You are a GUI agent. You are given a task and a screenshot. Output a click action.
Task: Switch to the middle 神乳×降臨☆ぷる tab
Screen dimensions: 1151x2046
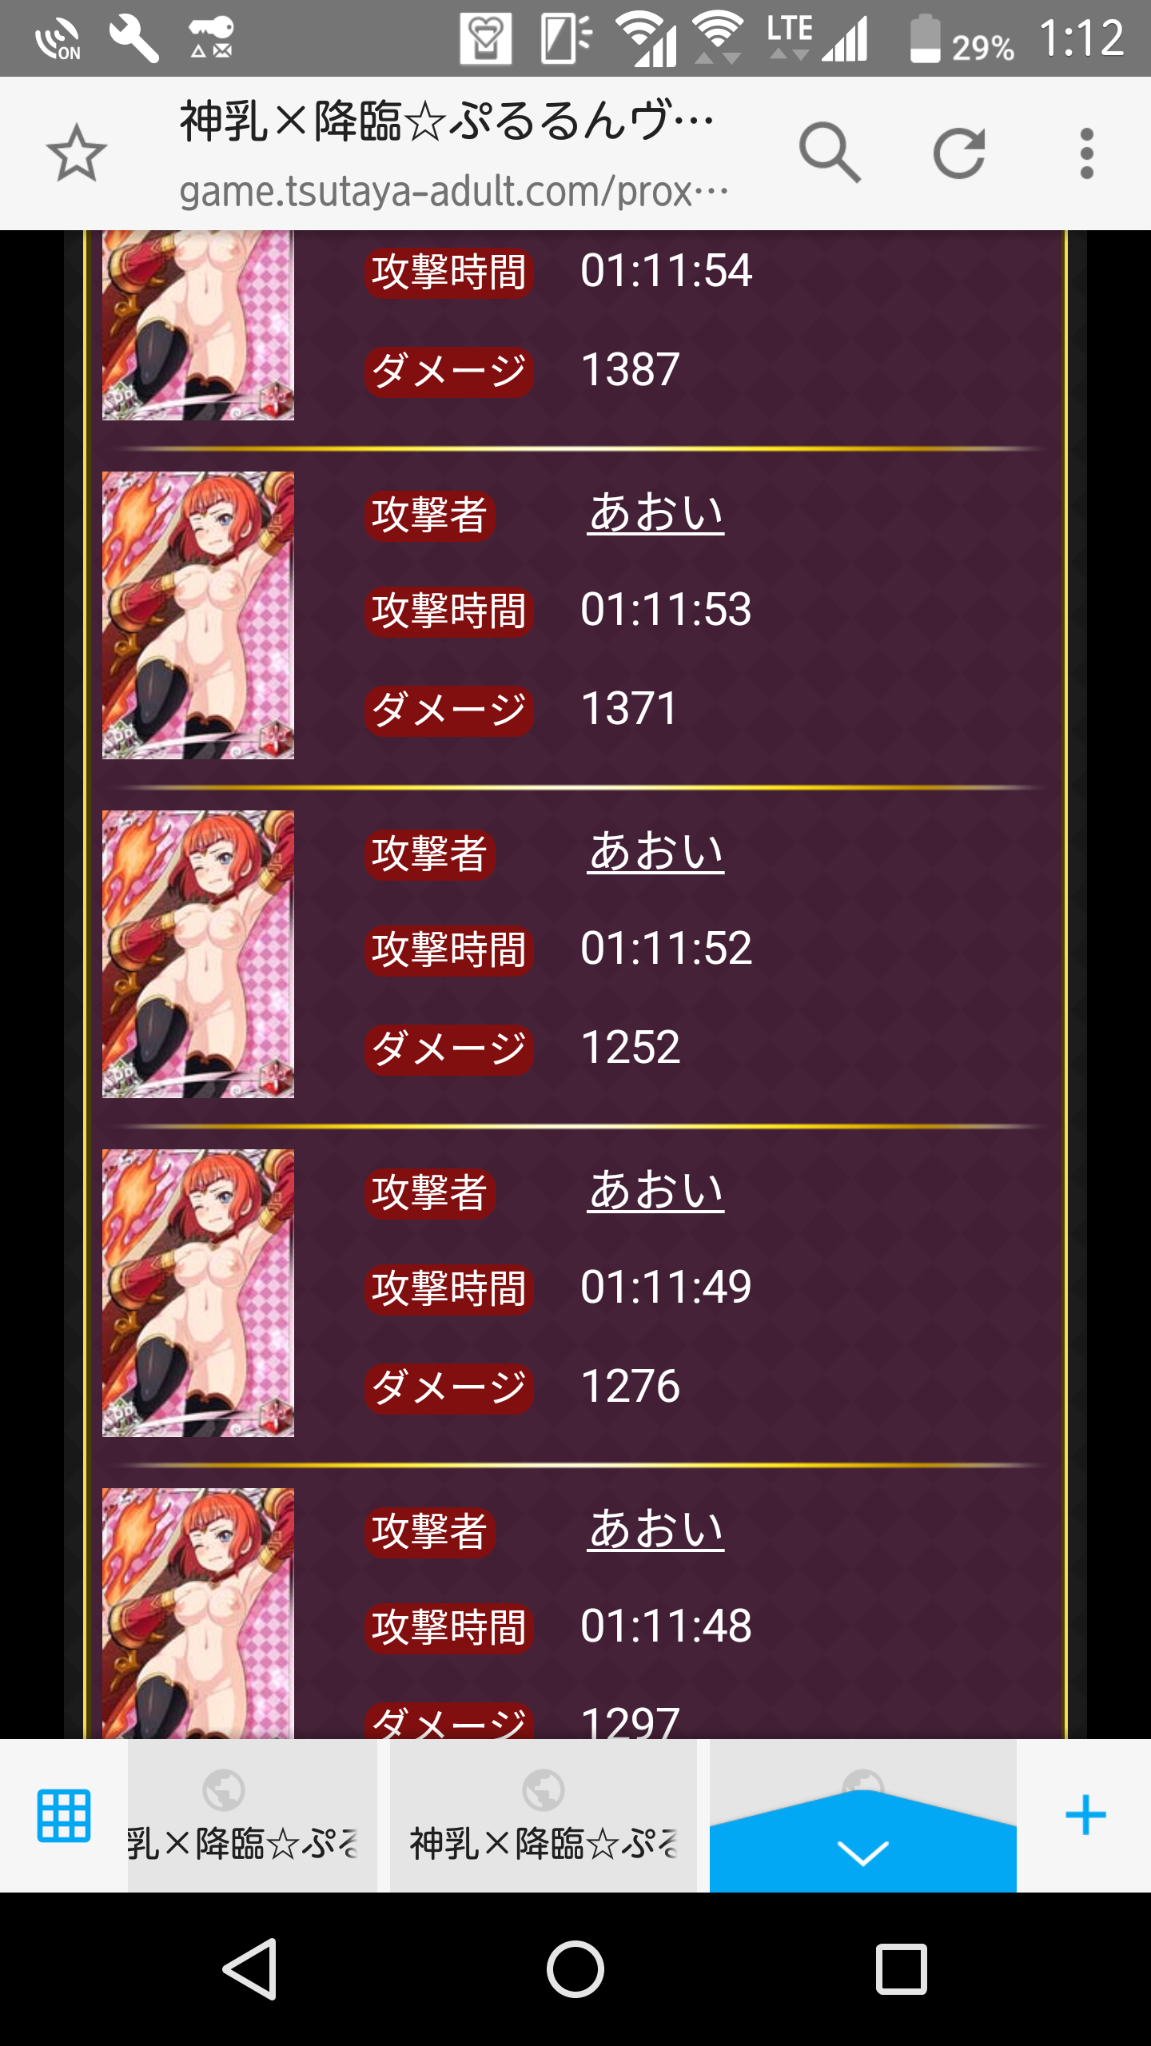544,1816
